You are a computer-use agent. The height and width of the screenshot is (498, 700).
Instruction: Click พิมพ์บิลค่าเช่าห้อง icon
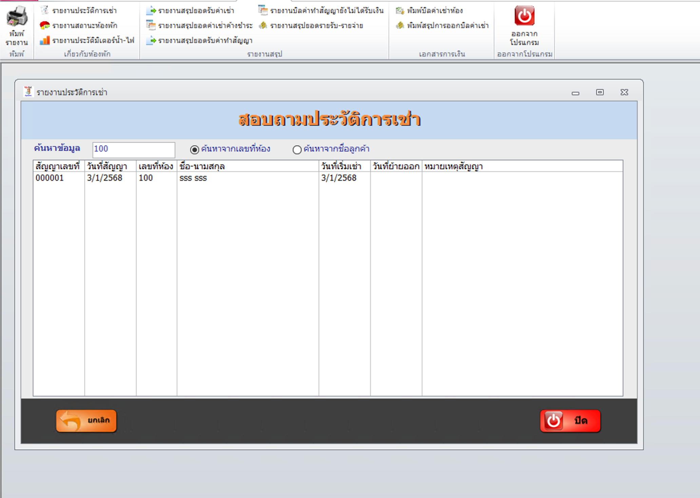[x=400, y=11]
